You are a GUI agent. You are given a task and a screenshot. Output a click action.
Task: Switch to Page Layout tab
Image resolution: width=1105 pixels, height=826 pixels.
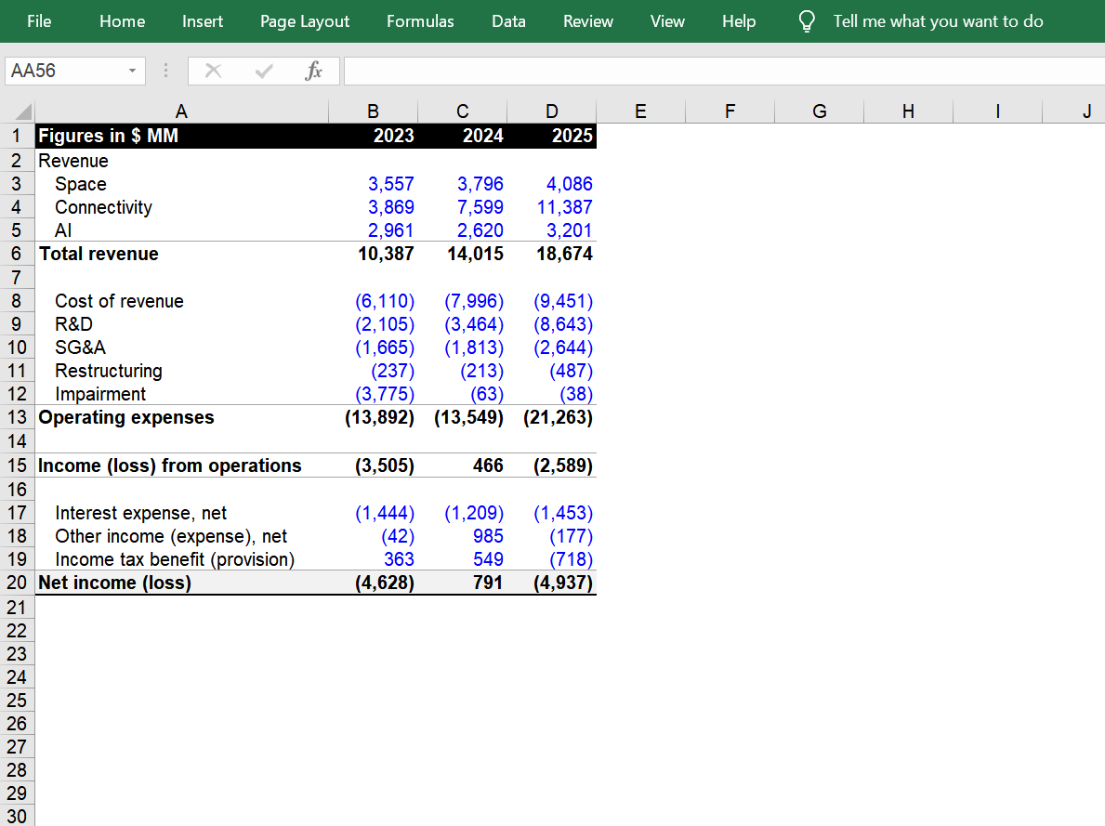point(305,21)
